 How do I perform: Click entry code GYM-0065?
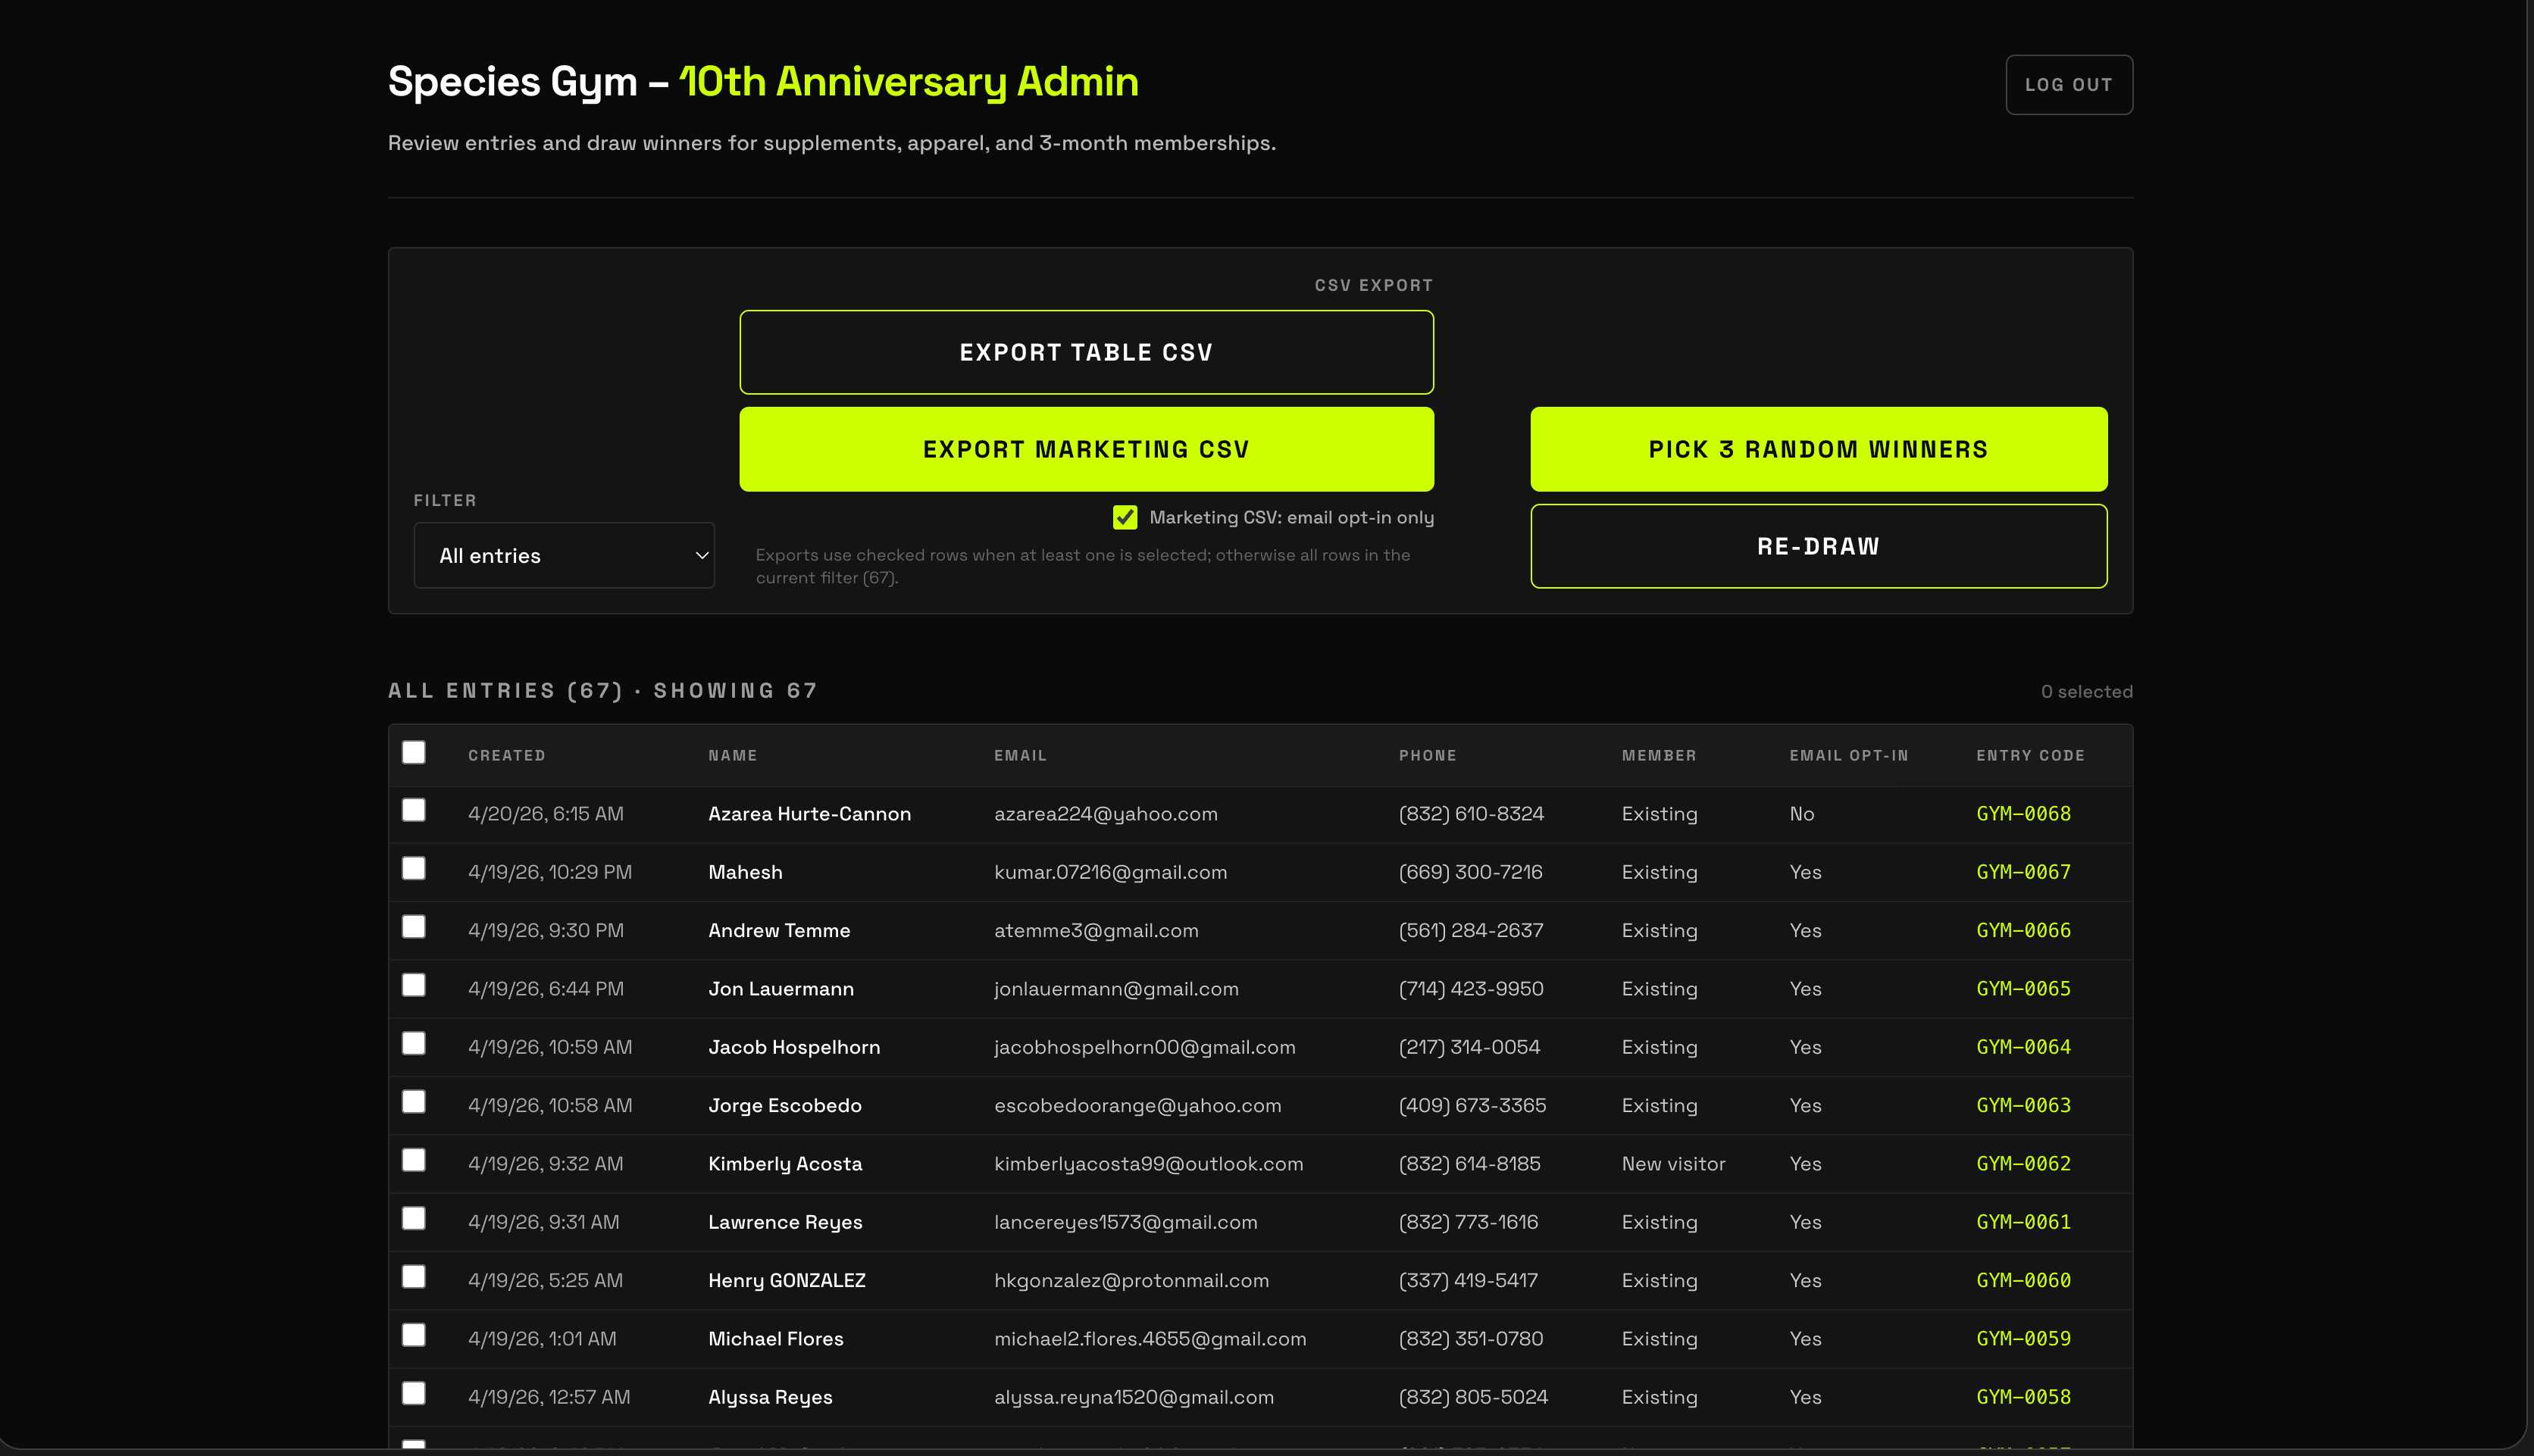tap(2023, 989)
